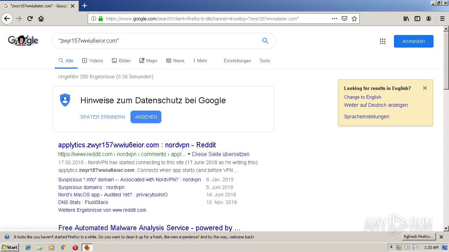Show site information for google.com
This screenshot has width=449, height=252.
coord(93,19)
